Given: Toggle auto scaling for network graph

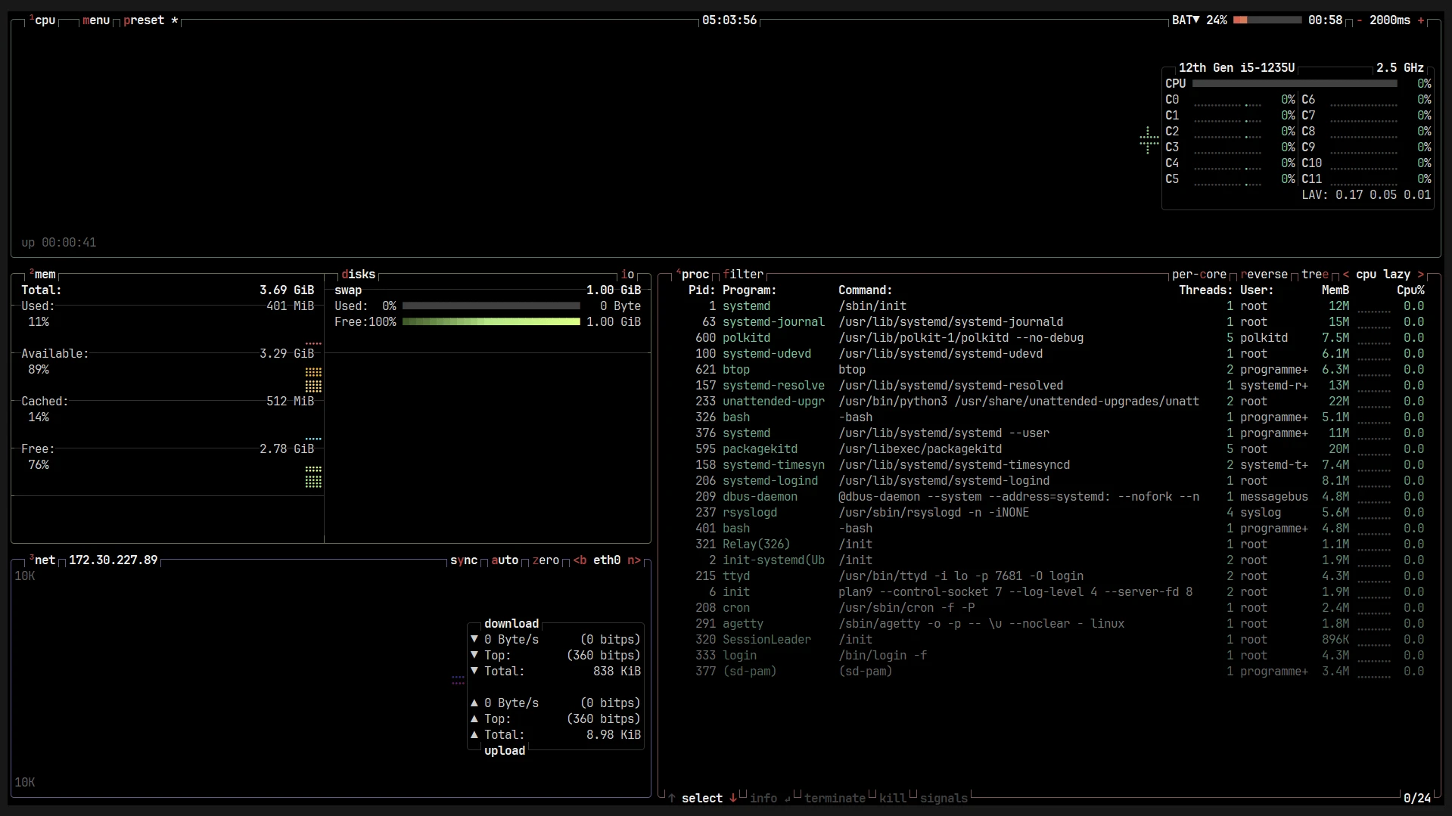Looking at the screenshot, I should [505, 560].
